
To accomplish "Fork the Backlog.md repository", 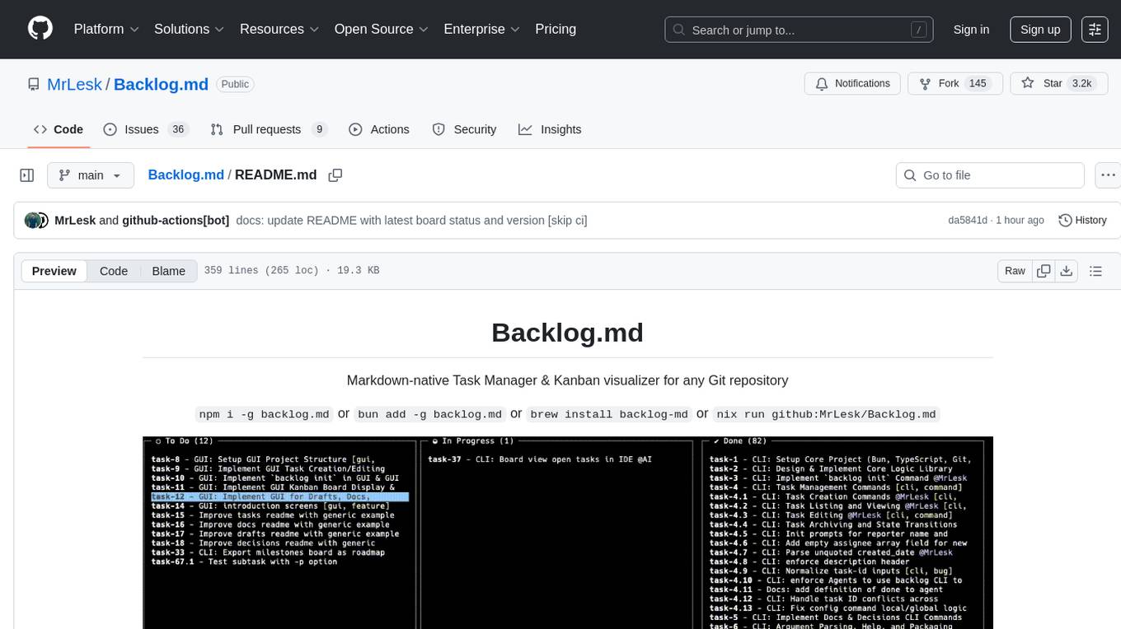I will [x=955, y=84].
